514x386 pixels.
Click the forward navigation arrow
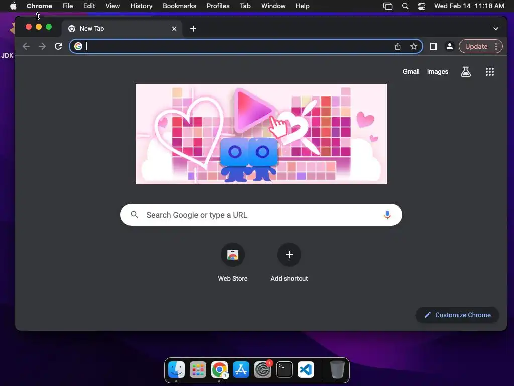click(42, 46)
